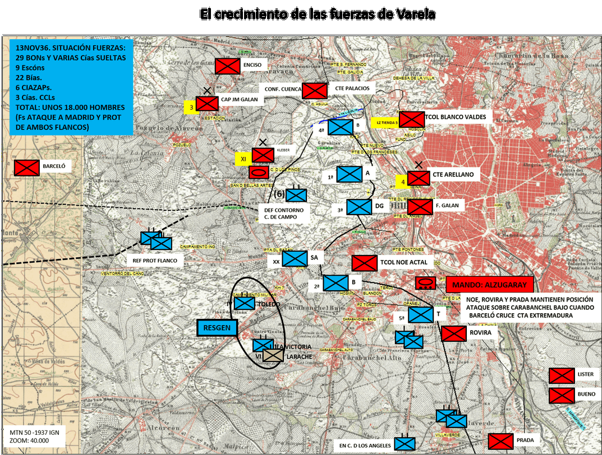Click the red BARCELÓ unit symbol
The image size is (602, 455).
(x=26, y=168)
